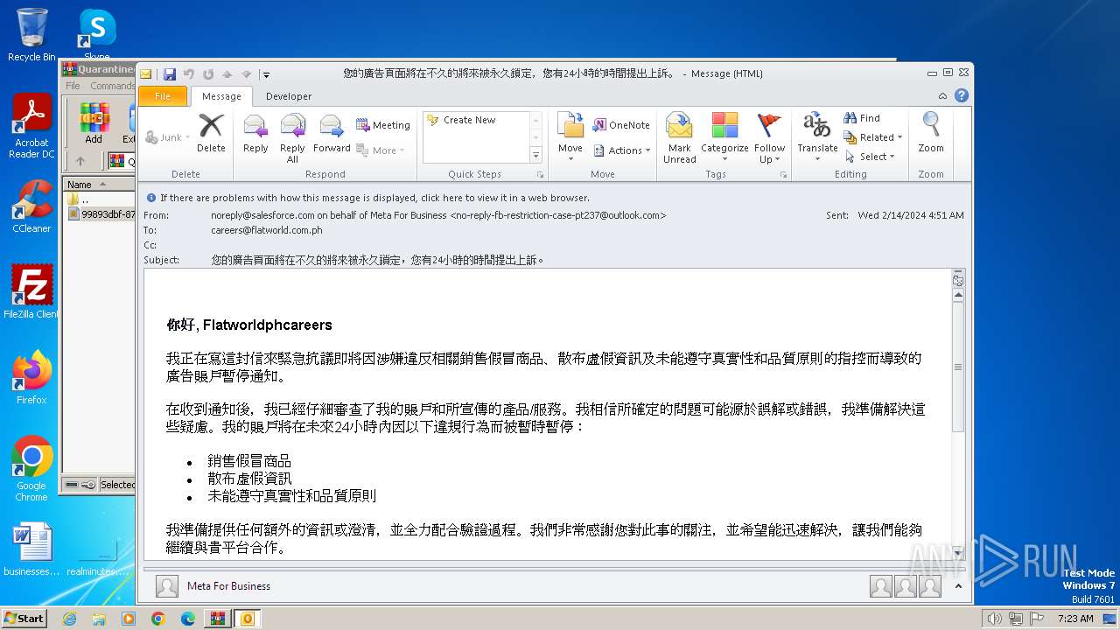The image size is (1120, 630).
Task: Click the message body scrollbar up arrow
Action: click(958, 296)
